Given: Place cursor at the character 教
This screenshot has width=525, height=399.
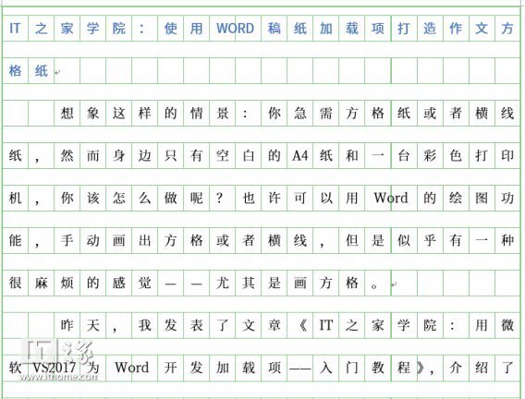Looking at the screenshot, I should click(x=378, y=368).
